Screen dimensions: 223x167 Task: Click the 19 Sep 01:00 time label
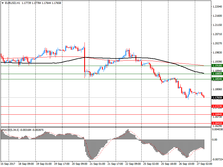click(44, 164)
